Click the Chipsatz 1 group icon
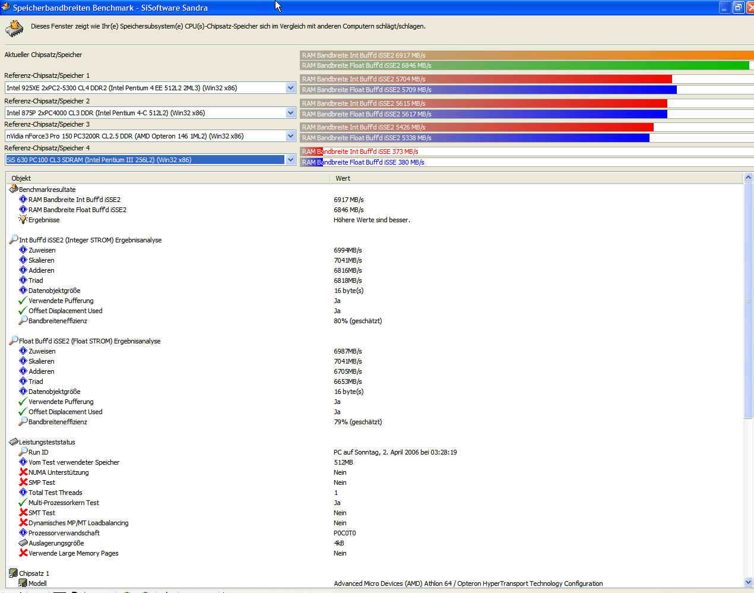Screen dimensions: 754x593 [14, 573]
